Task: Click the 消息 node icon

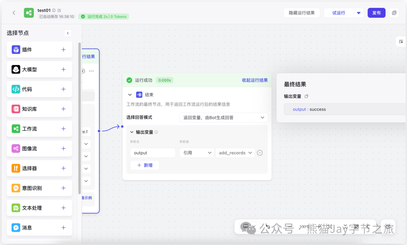Action: [16, 228]
